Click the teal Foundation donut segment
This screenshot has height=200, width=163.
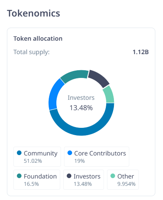[75, 75]
